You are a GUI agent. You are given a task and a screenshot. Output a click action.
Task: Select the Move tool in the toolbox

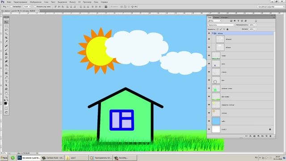(6, 22)
